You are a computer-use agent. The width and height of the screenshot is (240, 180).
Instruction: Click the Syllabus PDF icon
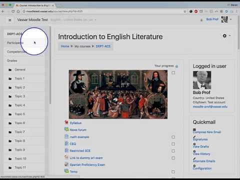tap(66, 122)
